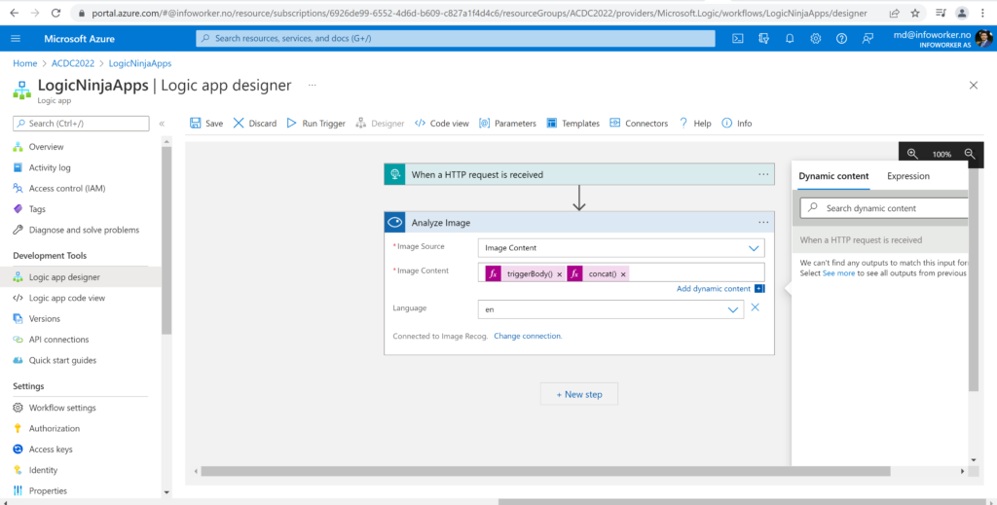997x505 pixels.
Task: Open Templates from the toolbar
Action: [x=572, y=124]
